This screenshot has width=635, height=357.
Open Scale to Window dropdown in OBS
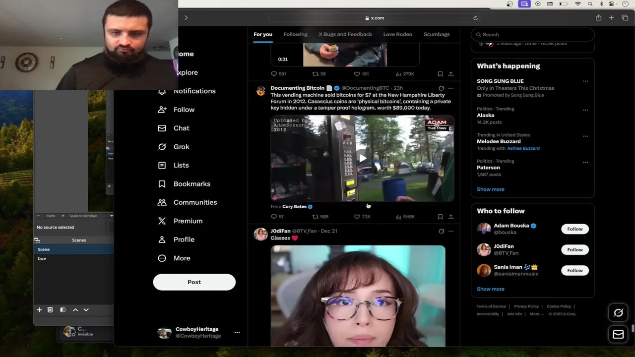(x=91, y=216)
